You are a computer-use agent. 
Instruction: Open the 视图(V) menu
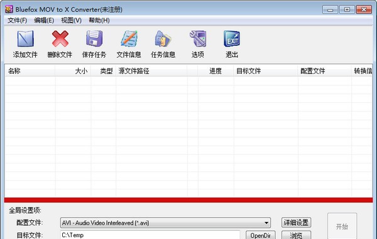click(x=71, y=21)
